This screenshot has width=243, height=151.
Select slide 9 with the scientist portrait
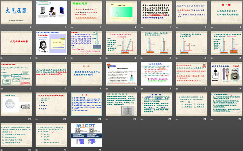coord(52,44)
